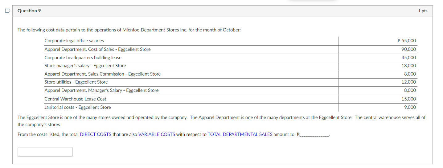
Task: Click the intro sentence about Mienfoo Department Stores
Action: (x=129, y=30)
